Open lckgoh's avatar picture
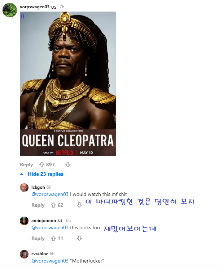The width and height of the screenshot is (223, 269). click(24, 188)
